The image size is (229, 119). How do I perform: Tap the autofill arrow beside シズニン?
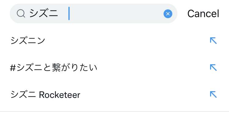213,41
